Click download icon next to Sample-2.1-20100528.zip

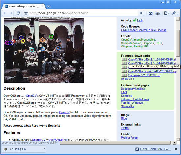124,75
